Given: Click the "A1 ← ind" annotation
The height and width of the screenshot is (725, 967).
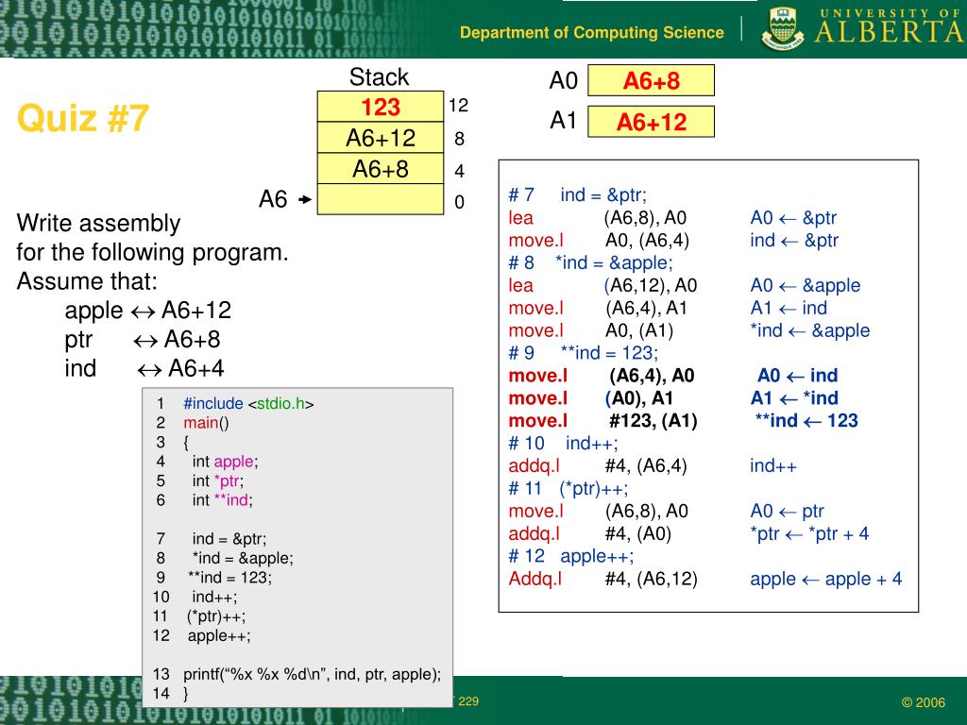Looking at the screenshot, I should click(x=789, y=308).
